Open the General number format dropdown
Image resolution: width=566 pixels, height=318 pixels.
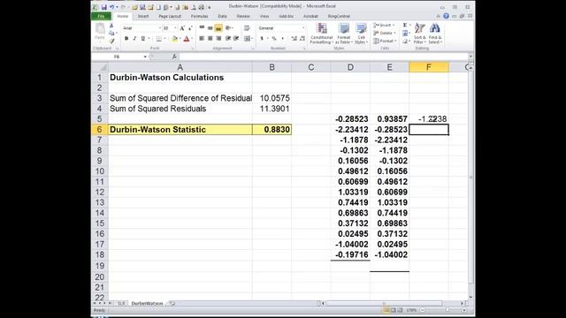coord(303,28)
